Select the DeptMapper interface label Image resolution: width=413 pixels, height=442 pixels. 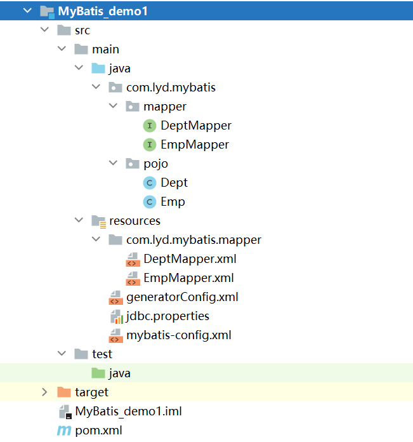point(196,126)
